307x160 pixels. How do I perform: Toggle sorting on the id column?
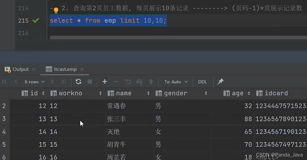pyautogui.click(x=43, y=93)
